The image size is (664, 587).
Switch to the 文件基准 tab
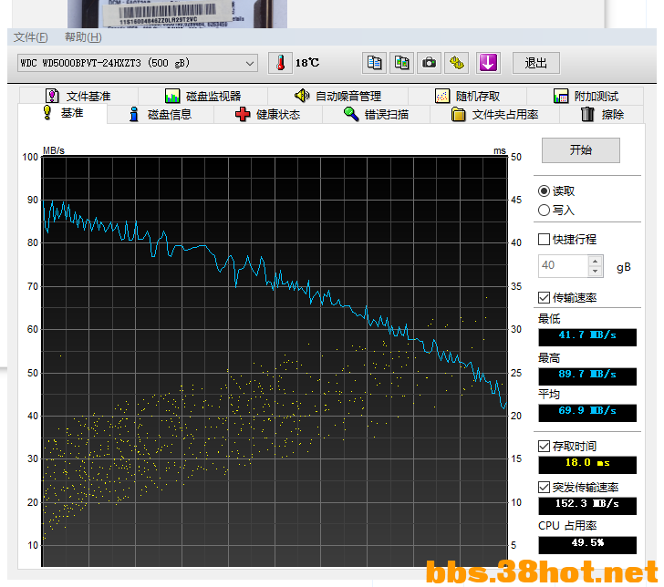click(x=78, y=96)
